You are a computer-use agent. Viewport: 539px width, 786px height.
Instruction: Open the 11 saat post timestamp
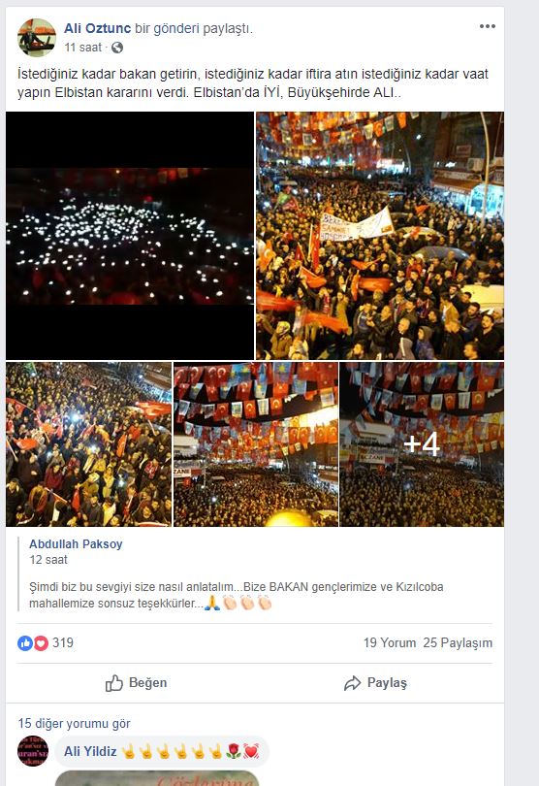pos(83,48)
